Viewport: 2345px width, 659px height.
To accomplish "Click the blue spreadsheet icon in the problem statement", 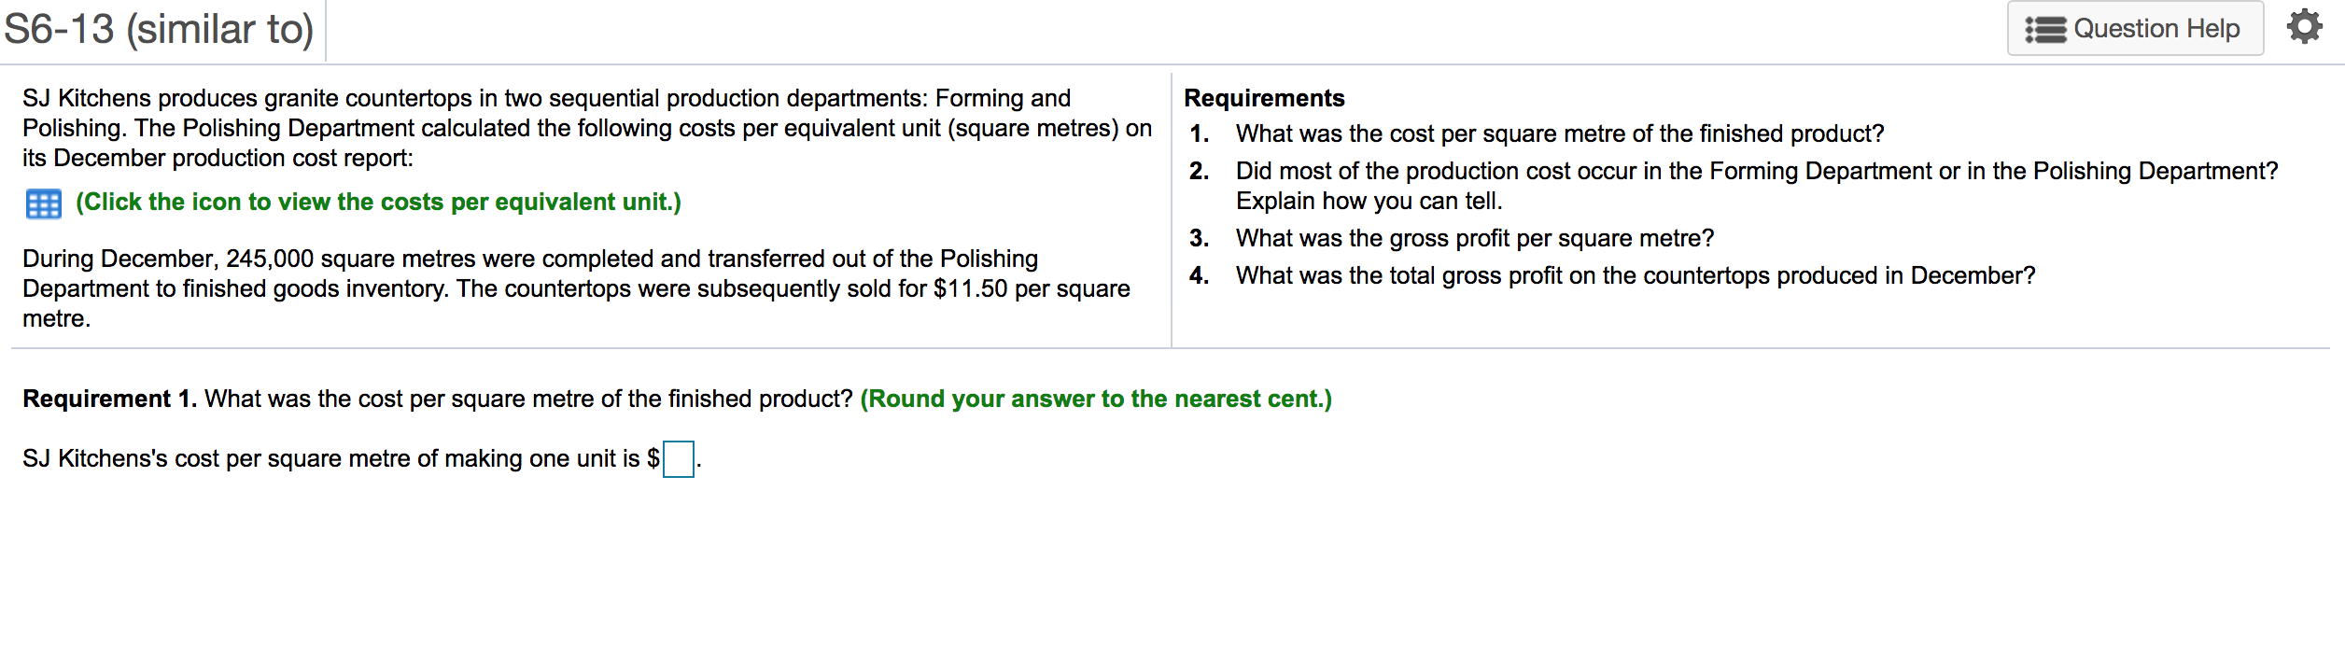I will [42, 201].
